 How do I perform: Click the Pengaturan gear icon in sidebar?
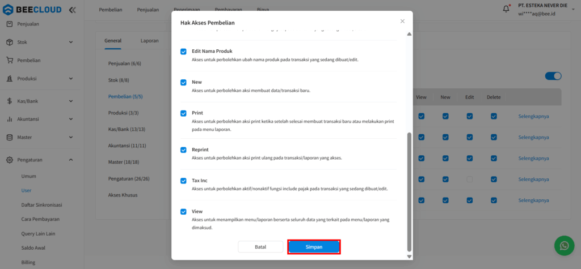tap(10, 160)
